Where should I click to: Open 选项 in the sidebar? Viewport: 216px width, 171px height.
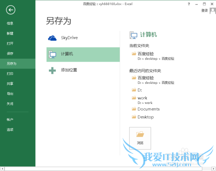(x=10, y=130)
